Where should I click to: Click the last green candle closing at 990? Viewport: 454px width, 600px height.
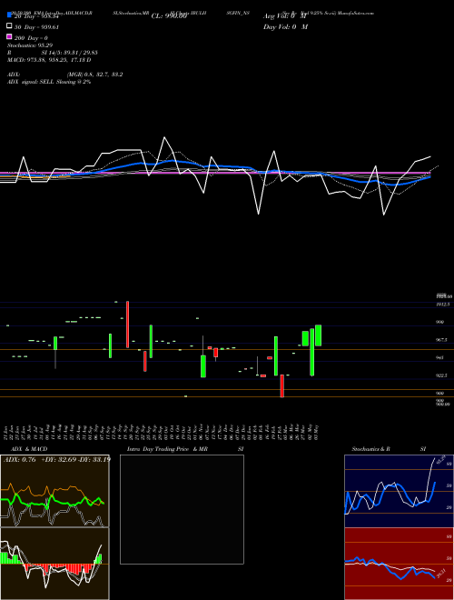pos(319,335)
